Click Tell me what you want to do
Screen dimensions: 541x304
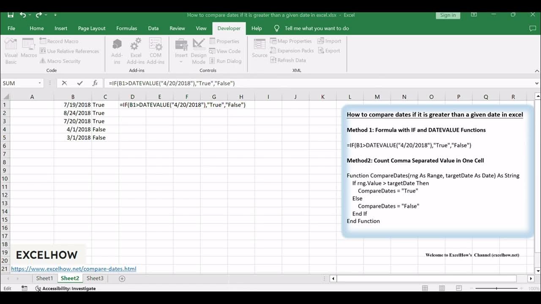312,28
